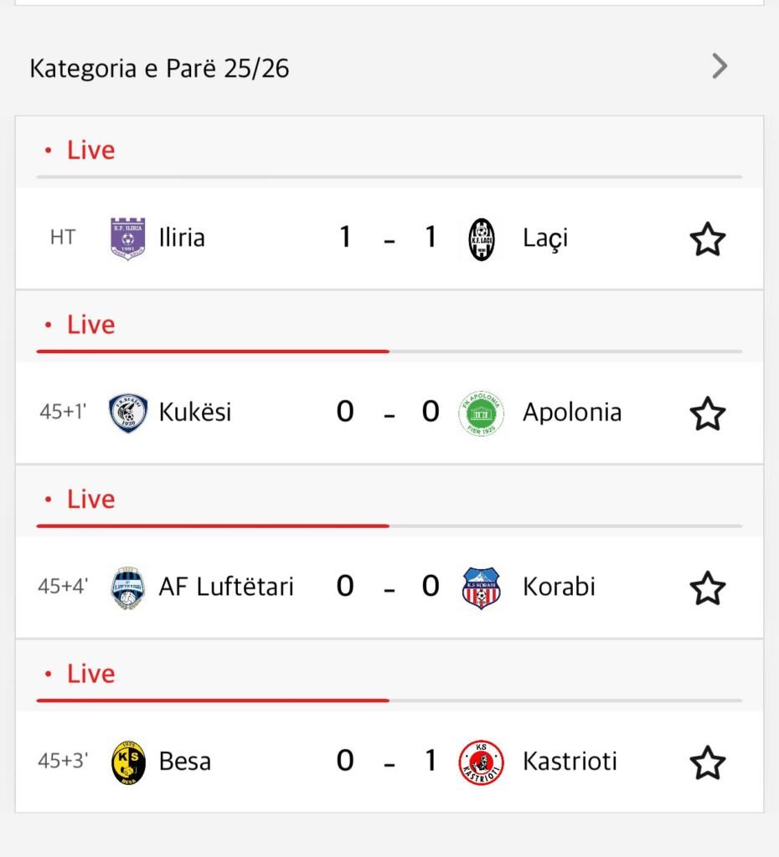Image resolution: width=779 pixels, height=857 pixels.
Task: Click the AF Luftëtari club crest
Action: point(128,588)
